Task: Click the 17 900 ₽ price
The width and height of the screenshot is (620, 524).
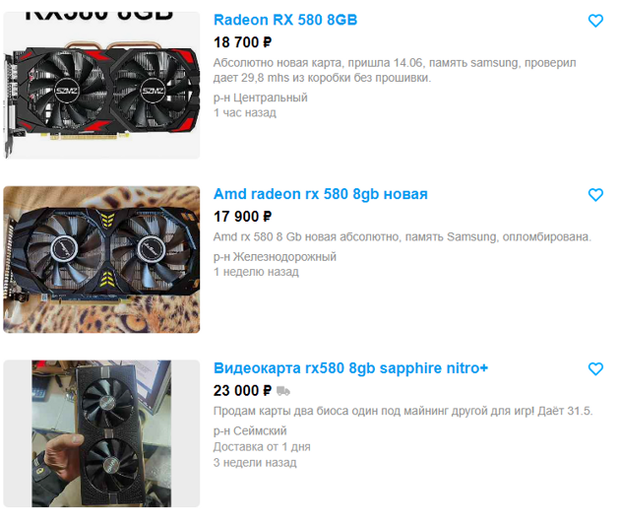Action: 242,217
